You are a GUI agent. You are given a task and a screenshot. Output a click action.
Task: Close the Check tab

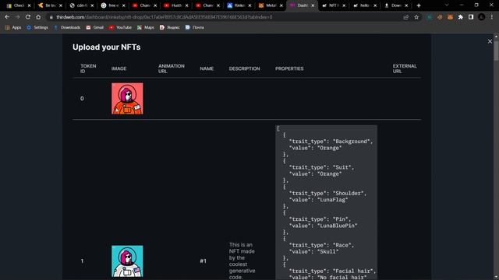(29, 5)
